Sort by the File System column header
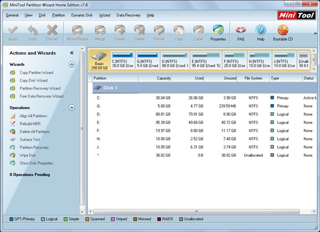The width and height of the screenshot is (320, 232). [x=253, y=78]
